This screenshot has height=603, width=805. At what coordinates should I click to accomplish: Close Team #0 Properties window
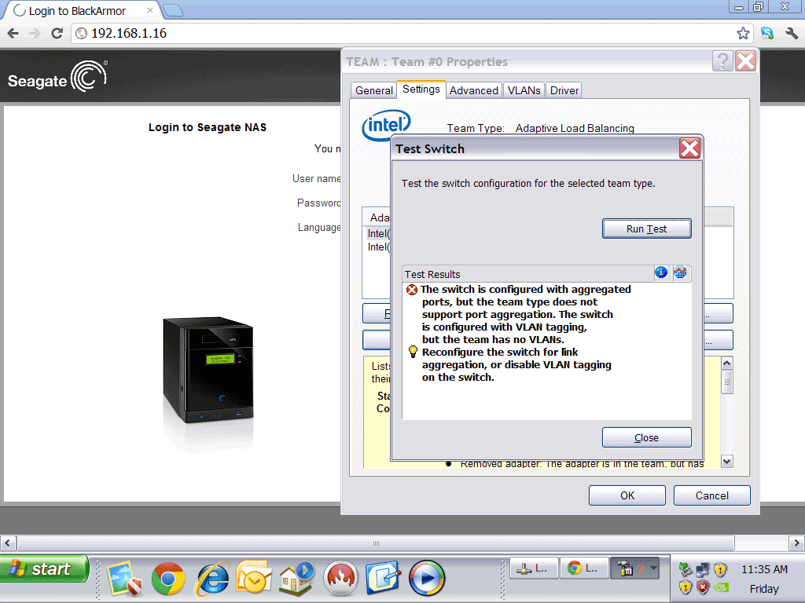click(x=745, y=61)
